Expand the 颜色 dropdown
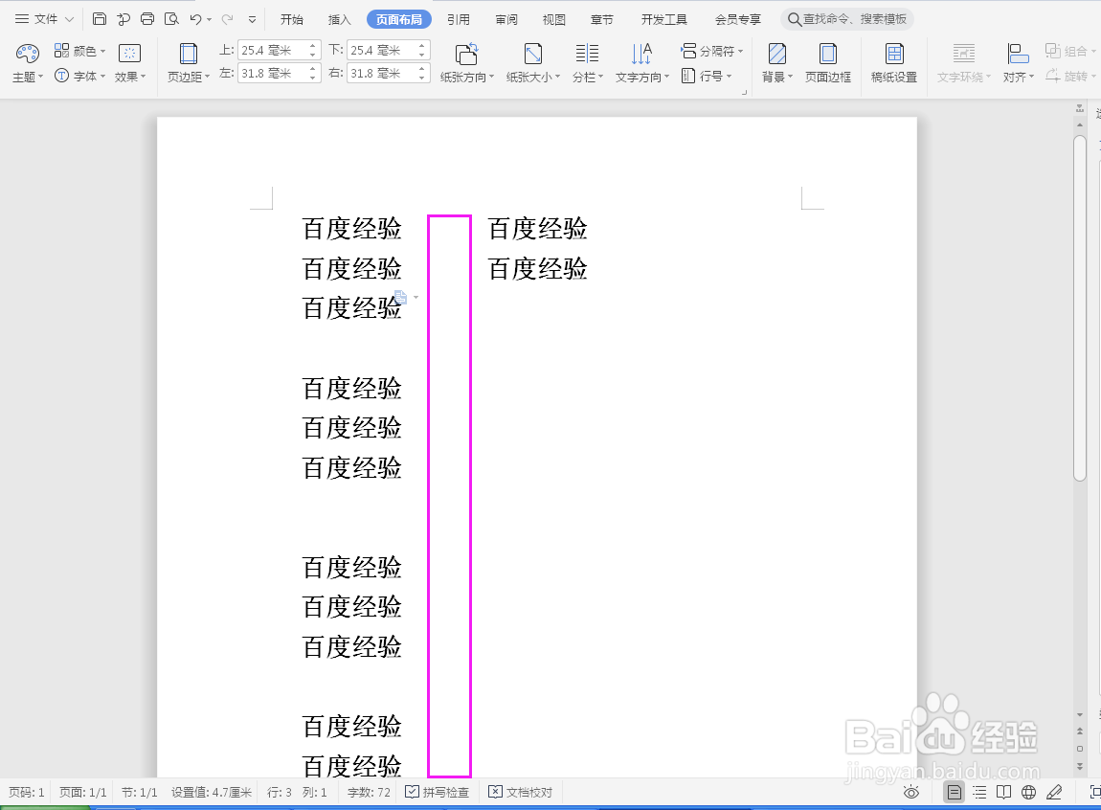 point(79,51)
